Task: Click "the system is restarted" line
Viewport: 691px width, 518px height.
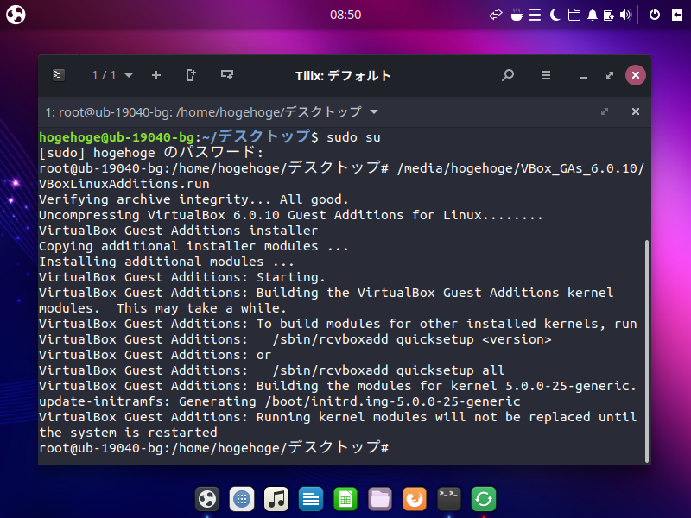Action: [128, 433]
